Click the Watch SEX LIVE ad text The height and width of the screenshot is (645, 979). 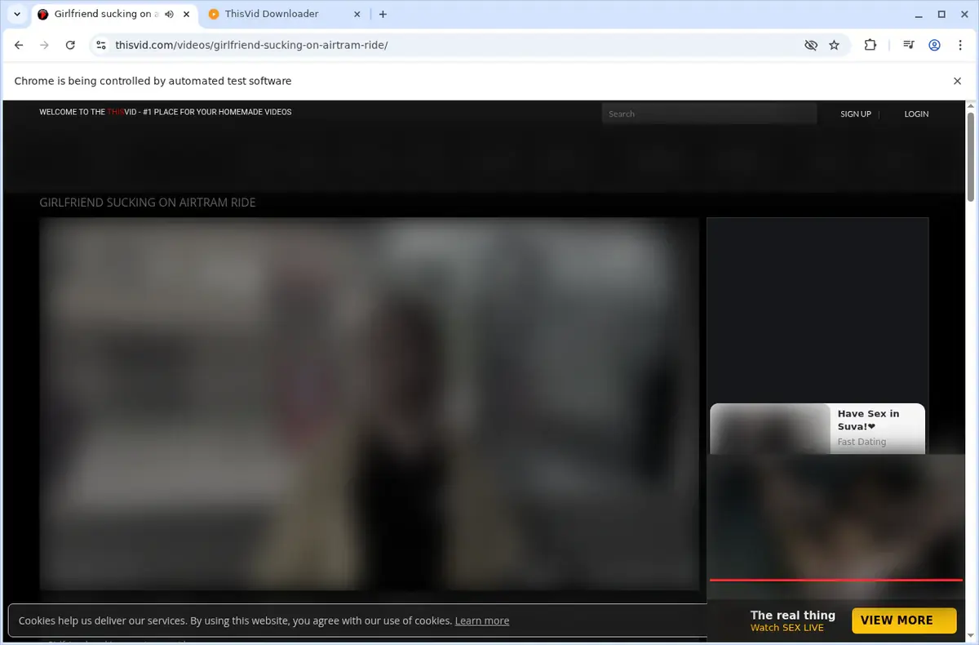point(787,628)
